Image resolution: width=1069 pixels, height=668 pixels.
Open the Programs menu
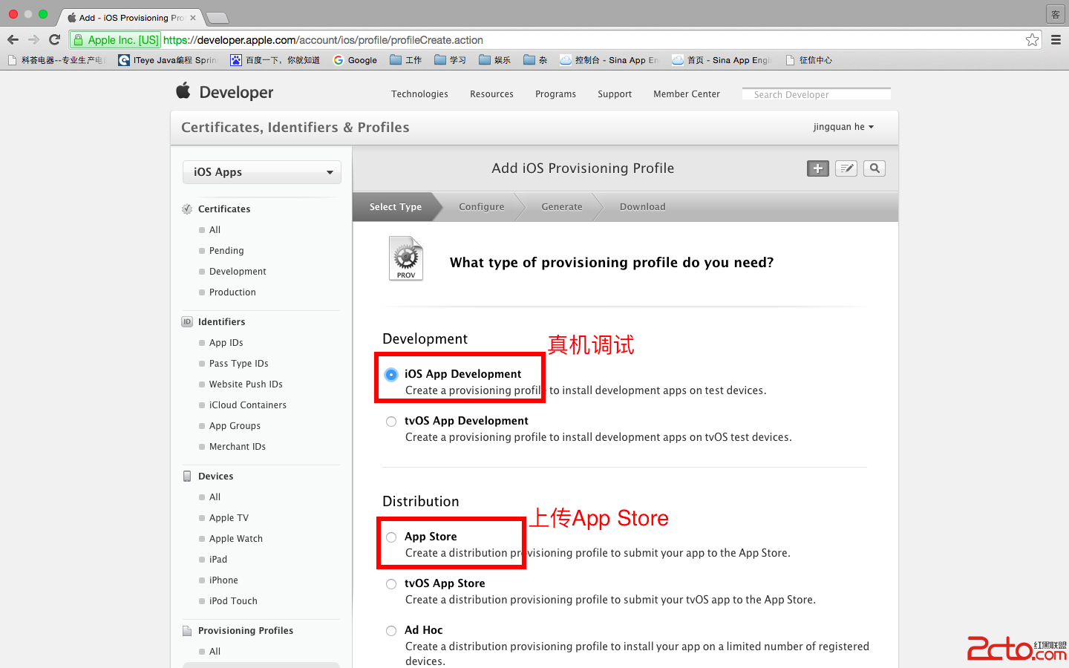point(556,94)
